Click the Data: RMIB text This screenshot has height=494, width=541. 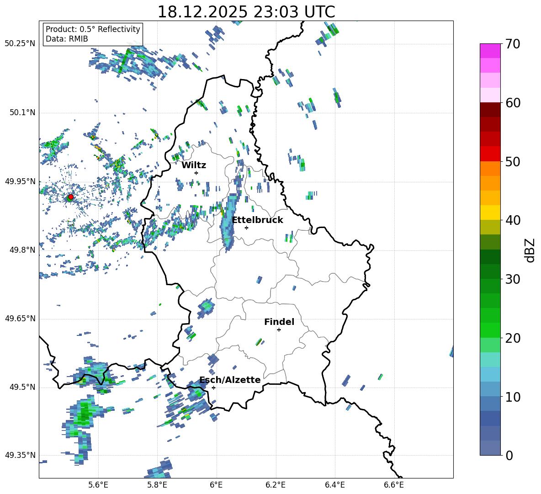(67, 39)
